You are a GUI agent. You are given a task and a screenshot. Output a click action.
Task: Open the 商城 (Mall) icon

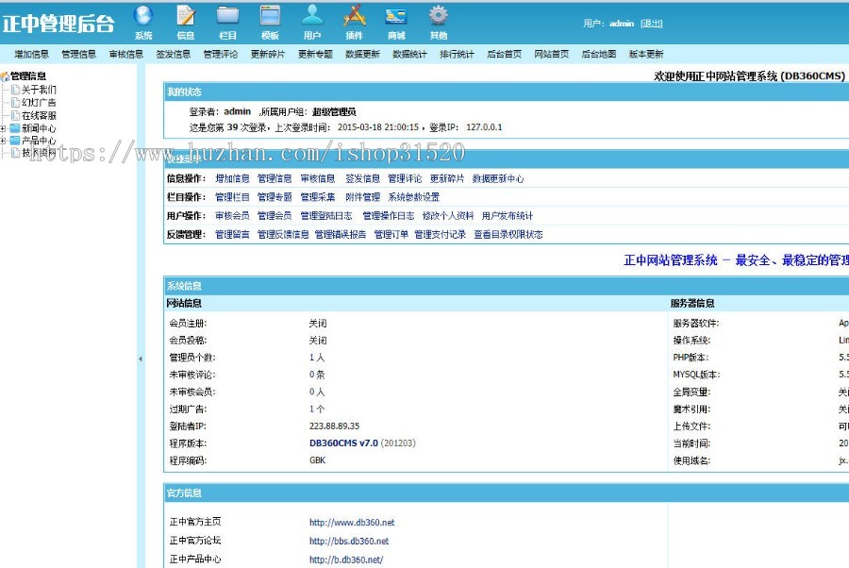395,17
